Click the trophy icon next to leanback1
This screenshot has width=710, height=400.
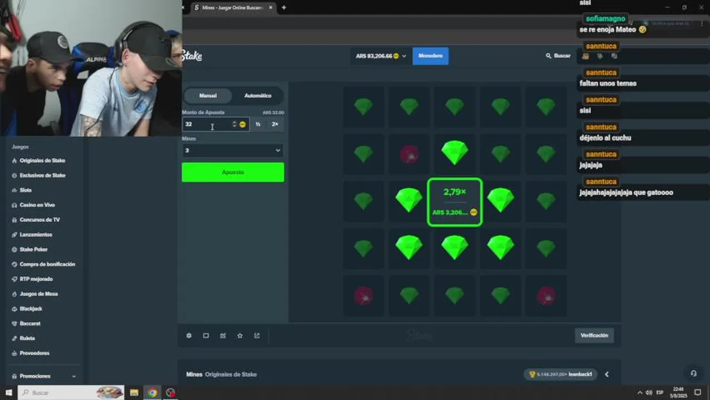coord(532,374)
